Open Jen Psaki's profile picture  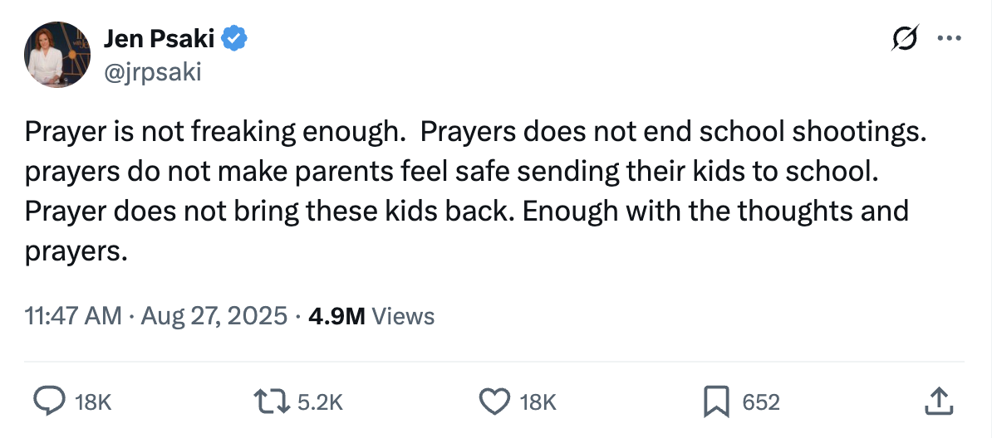(x=57, y=56)
